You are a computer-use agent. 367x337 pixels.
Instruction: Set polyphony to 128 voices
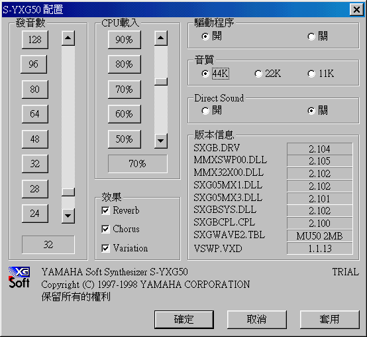coord(35,40)
